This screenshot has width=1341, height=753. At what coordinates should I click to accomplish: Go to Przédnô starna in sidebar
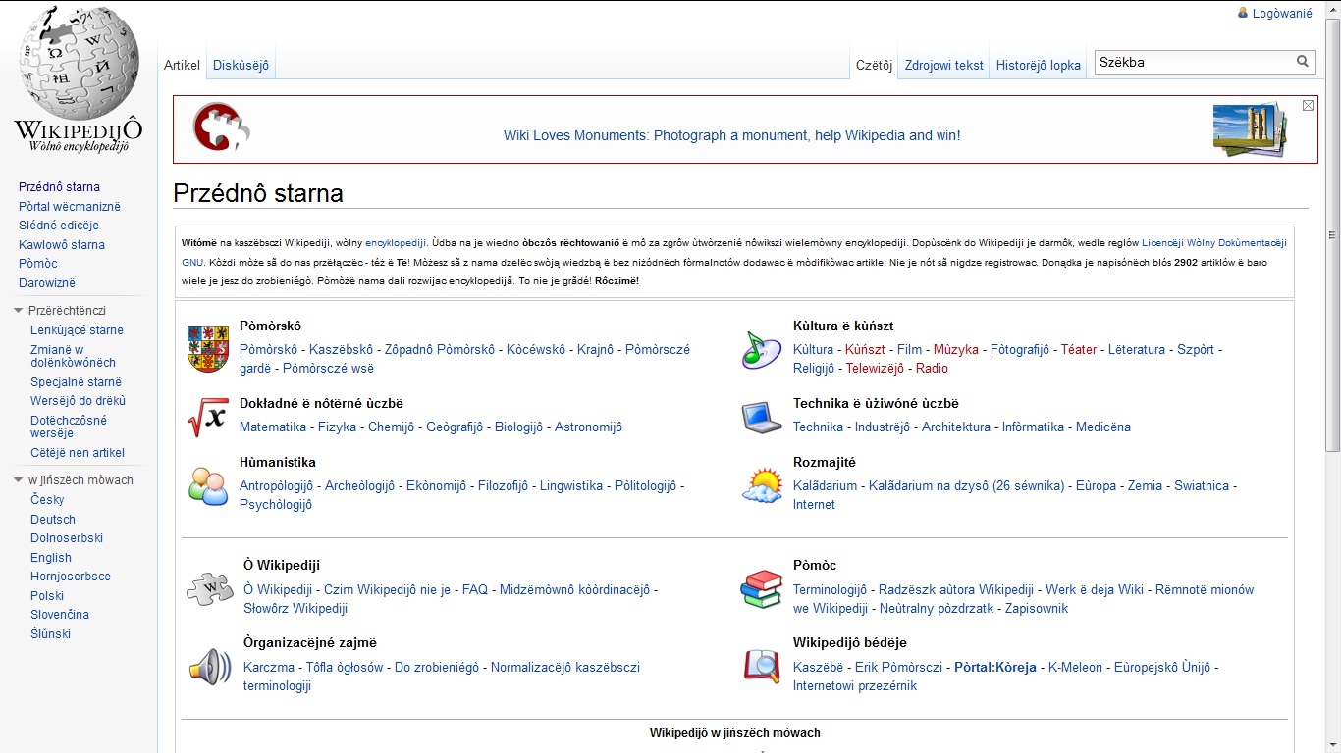pos(59,187)
